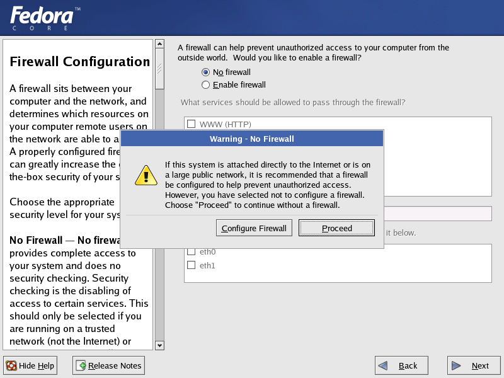Click the Firewall Configuration help heading
Viewport: 504px width, 378px height.
pyautogui.click(x=80, y=61)
